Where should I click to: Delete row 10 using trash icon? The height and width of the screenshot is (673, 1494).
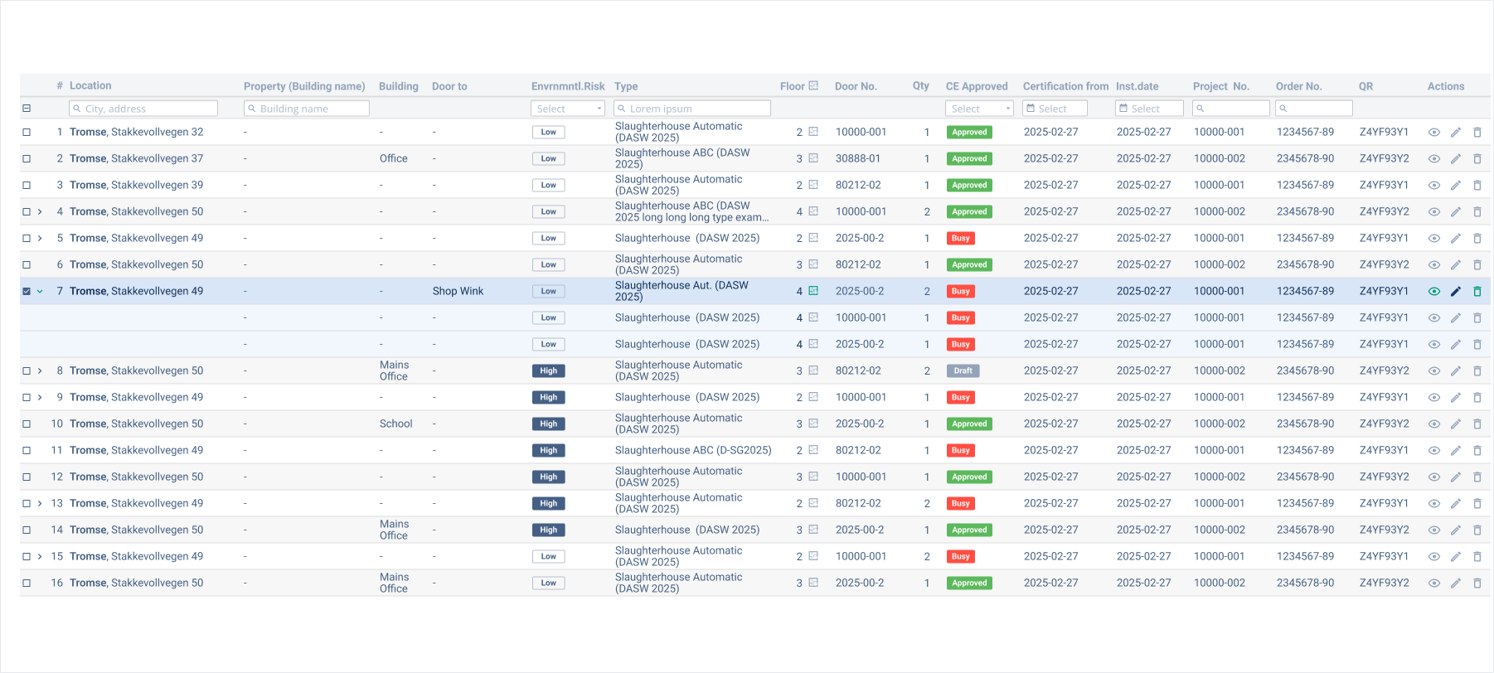1477,424
